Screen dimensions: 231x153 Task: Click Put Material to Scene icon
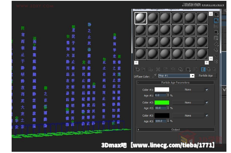[x=143, y=69]
